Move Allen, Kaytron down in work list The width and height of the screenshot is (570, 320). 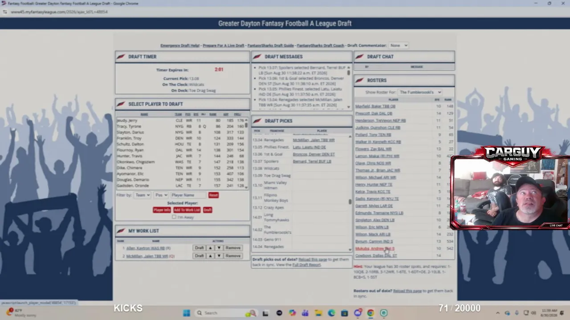pos(219,248)
